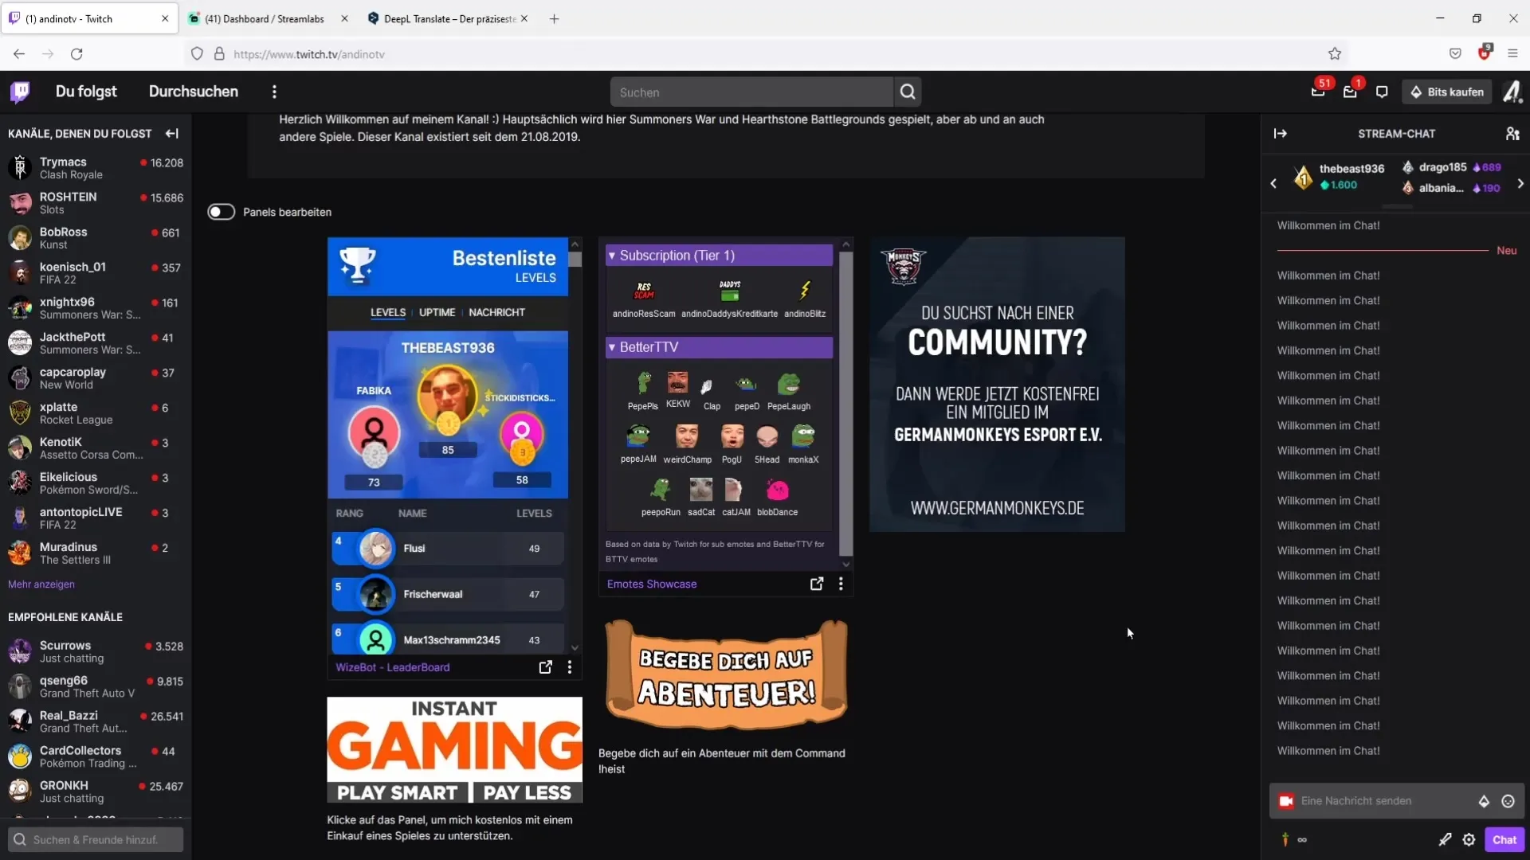Focus the Suchen search field
1530x860 pixels.
coord(751,92)
